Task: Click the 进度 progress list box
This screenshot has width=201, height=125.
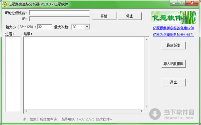Action: (13, 74)
